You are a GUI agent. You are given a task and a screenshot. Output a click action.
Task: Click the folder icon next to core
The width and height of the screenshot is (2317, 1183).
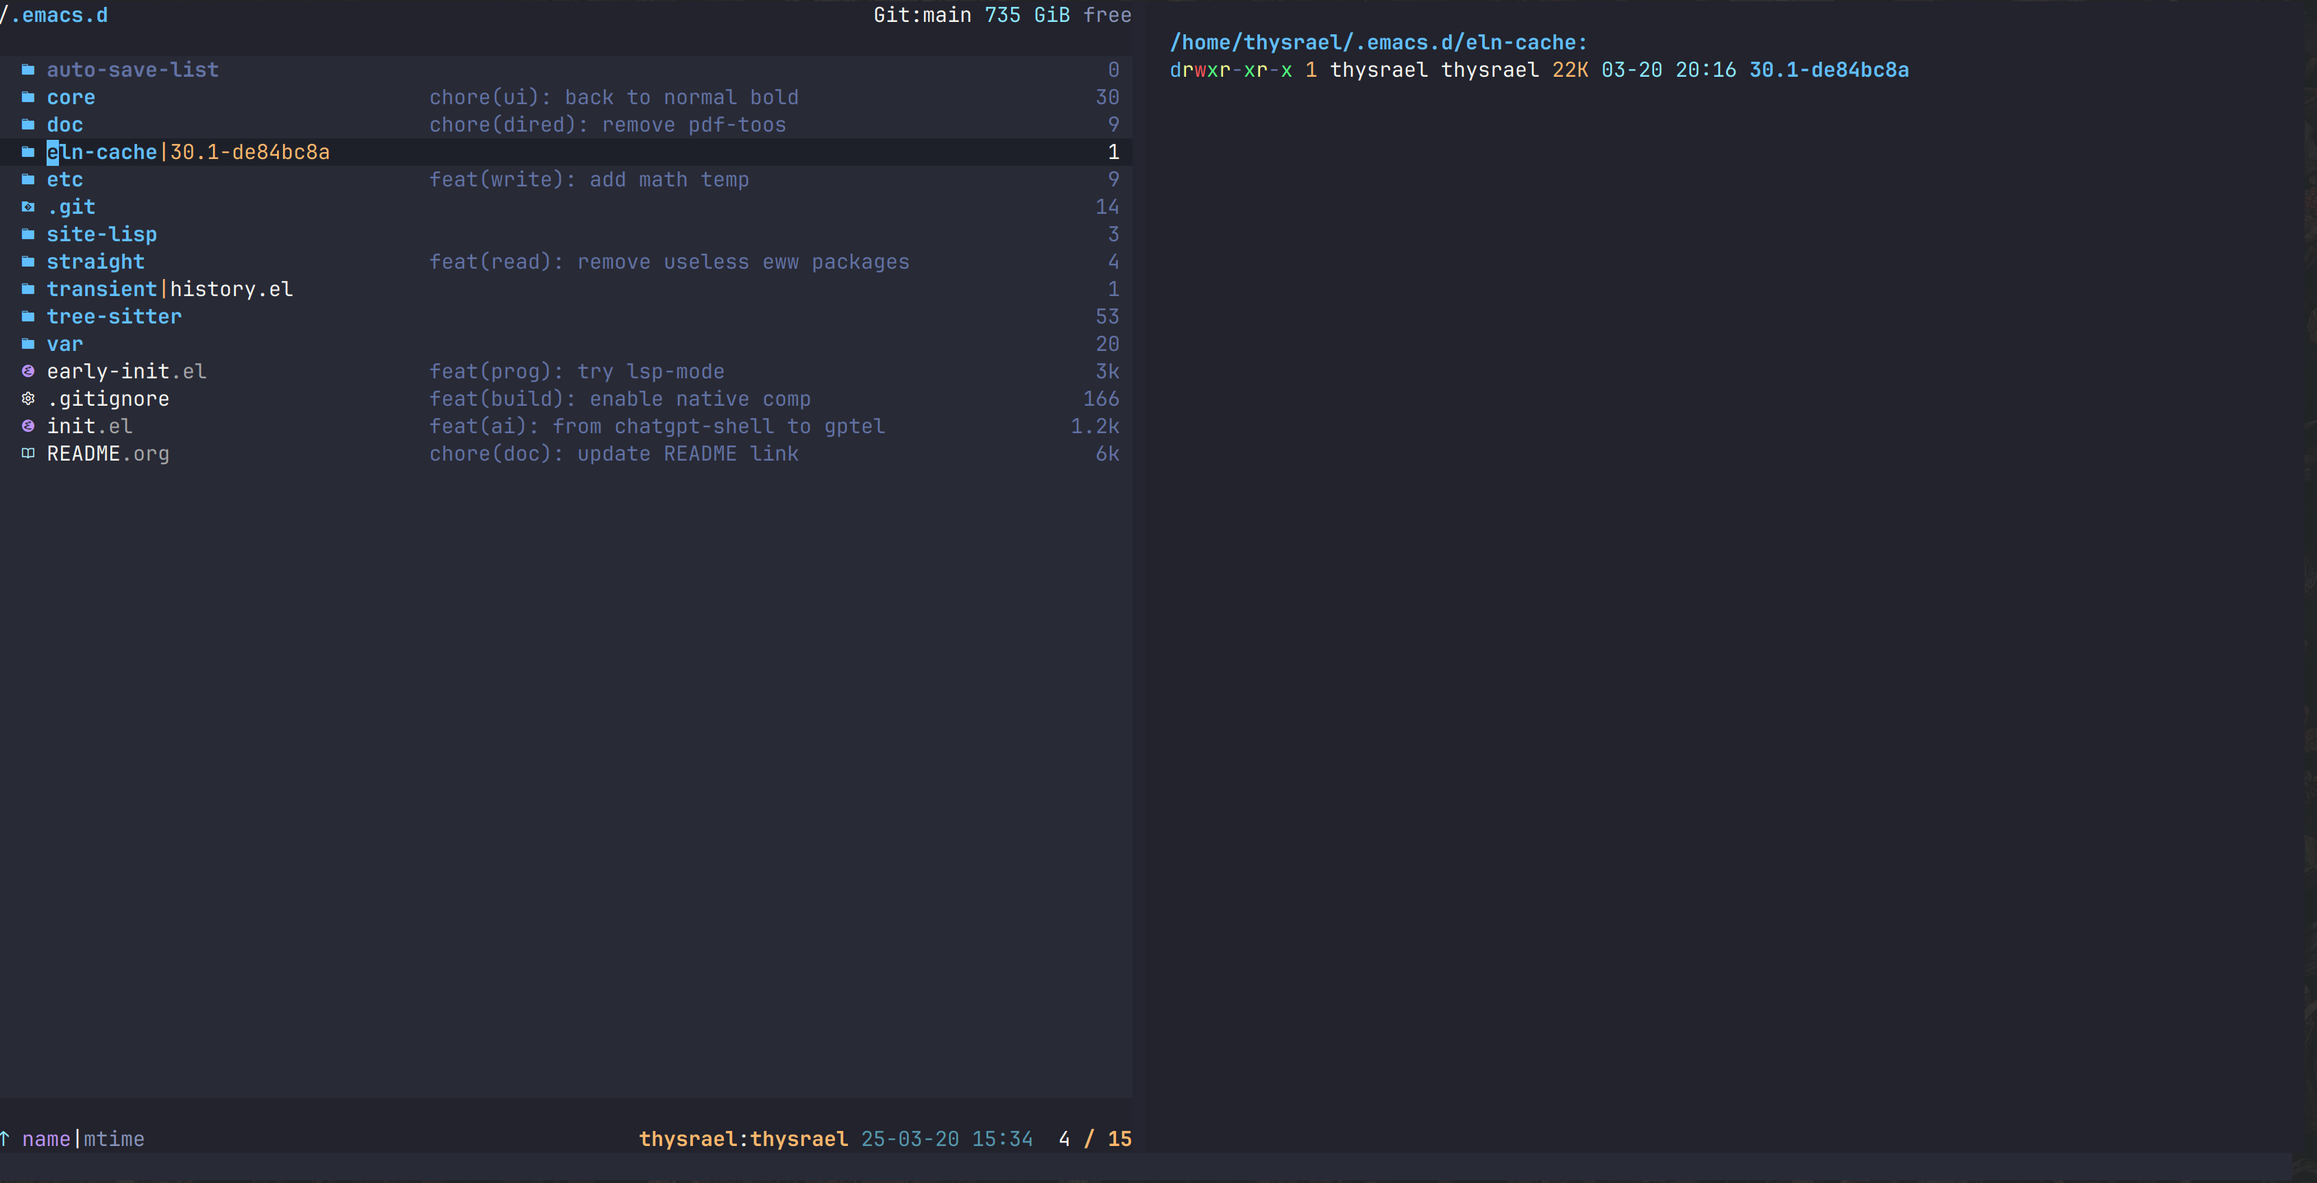click(x=28, y=97)
